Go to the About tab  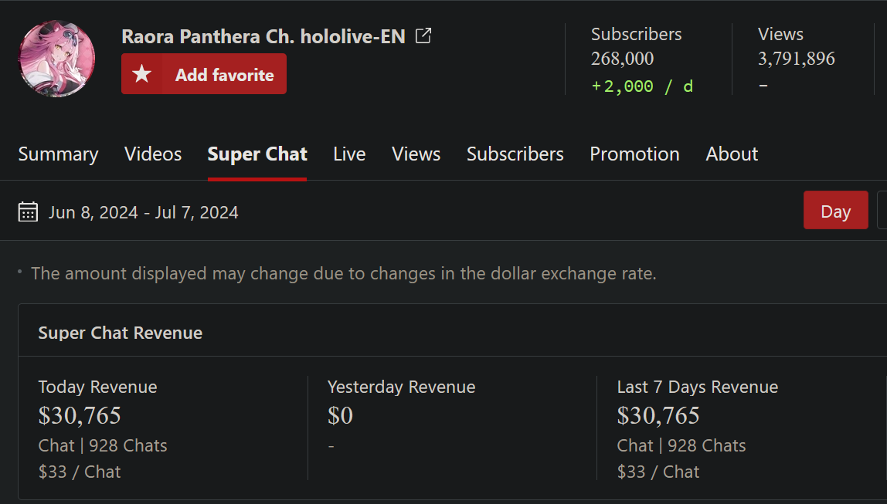[x=732, y=154]
